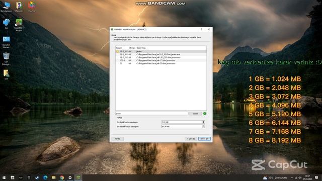Open the Ağ network desktop icon
322x181 pixels.
pos(7,24)
